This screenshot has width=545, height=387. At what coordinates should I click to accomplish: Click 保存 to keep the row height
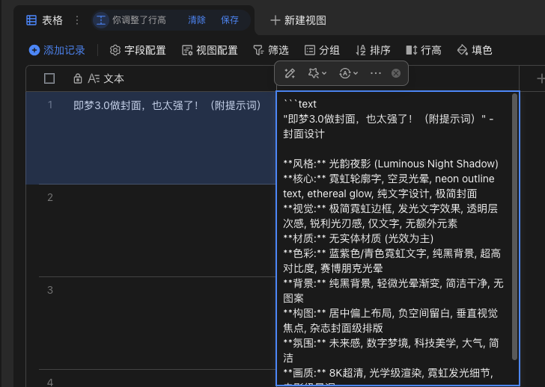pyautogui.click(x=230, y=20)
